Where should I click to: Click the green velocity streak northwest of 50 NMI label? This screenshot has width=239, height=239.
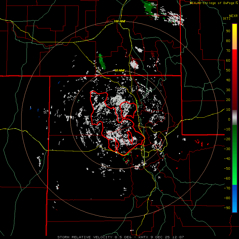[101, 62]
